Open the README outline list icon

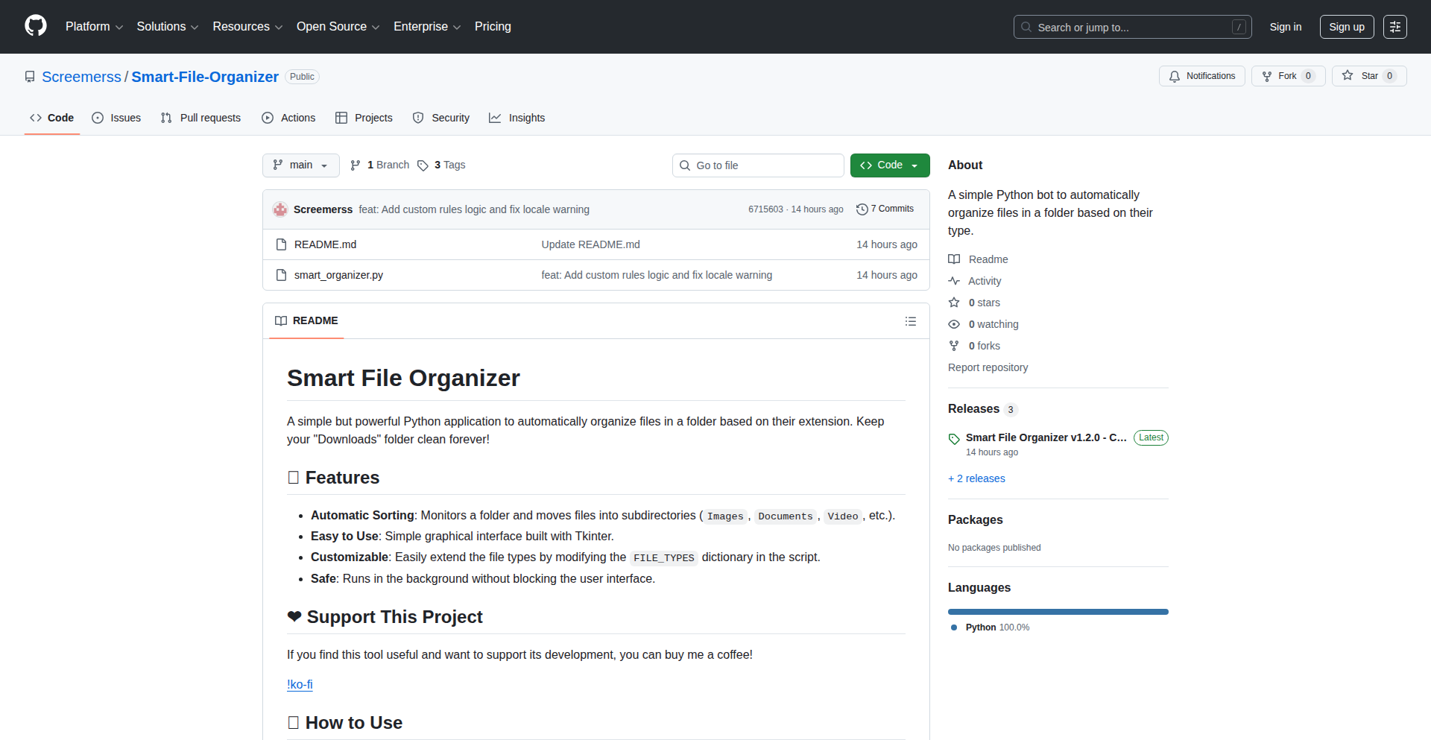[x=910, y=321]
